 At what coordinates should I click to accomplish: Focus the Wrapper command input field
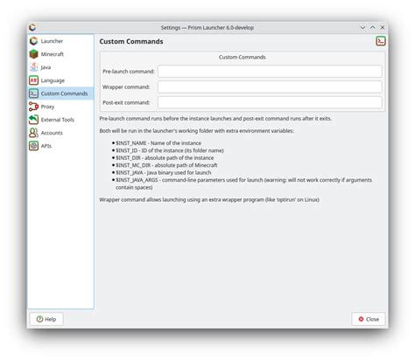(x=270, y=87)
